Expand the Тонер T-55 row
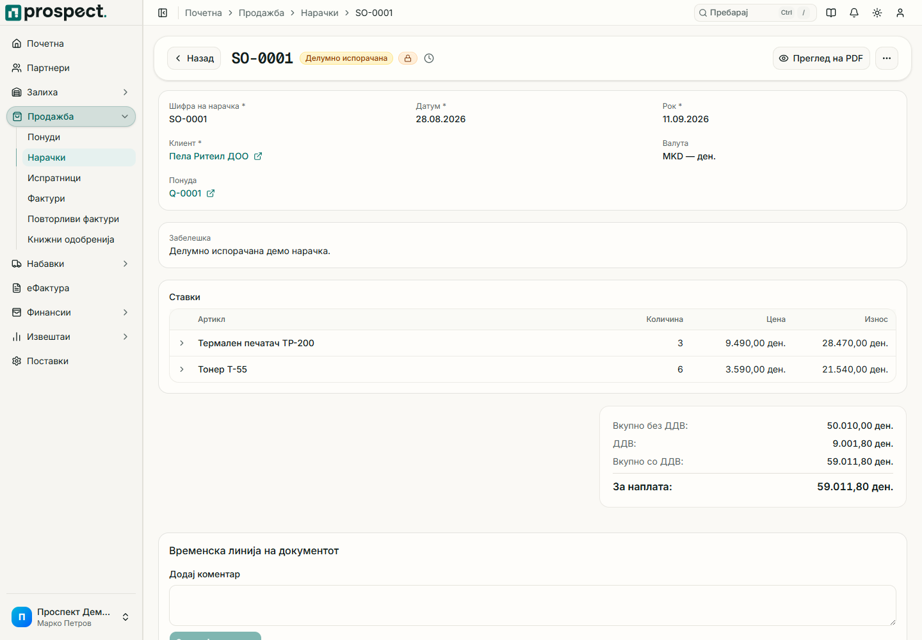Viewport: 922px width, 640px height. tap(182, 369)
